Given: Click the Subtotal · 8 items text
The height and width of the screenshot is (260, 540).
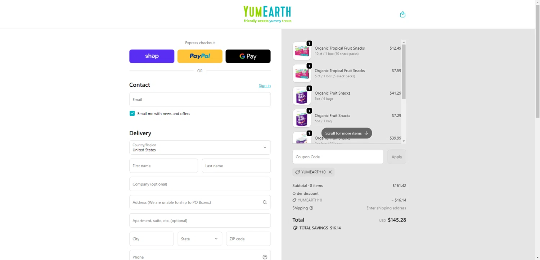Looking at the screenshot, I should tap(308, 186).
